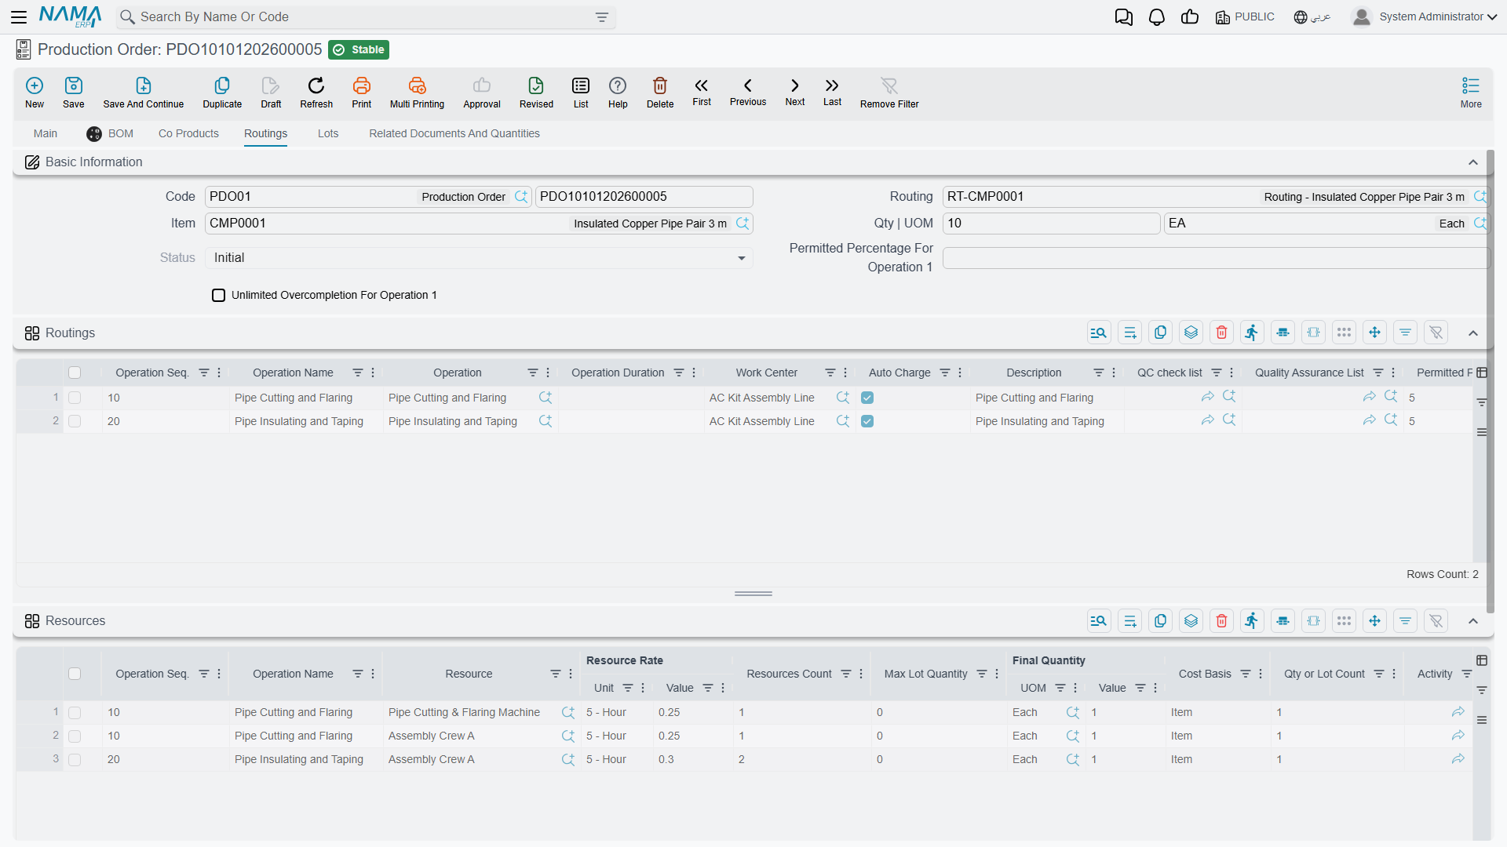Select all rows in Routings grid
The width and height of the screenshot is (1507, 847).
pos(75,373)
